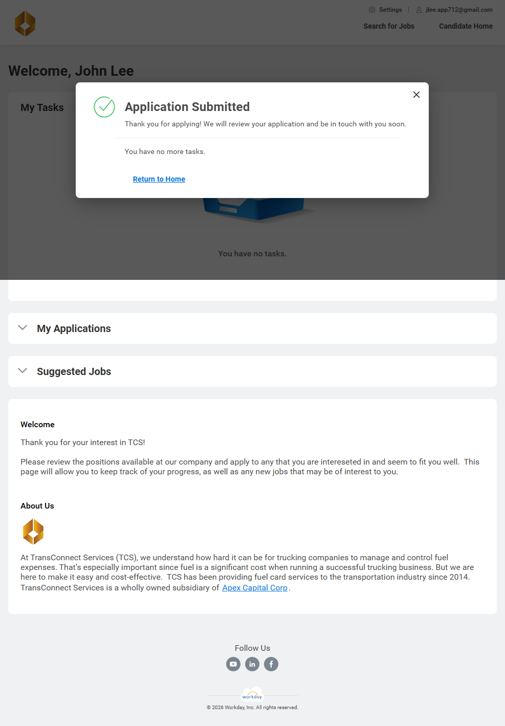Click the Return to Home link

[x=159, y=179]
